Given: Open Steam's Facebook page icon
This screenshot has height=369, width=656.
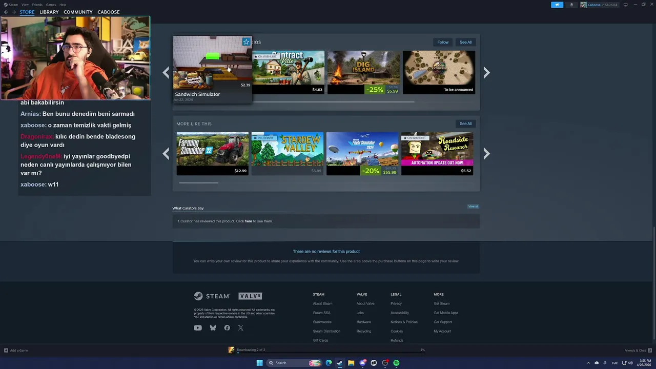Looking at the screenshot, I should [227, 328].
